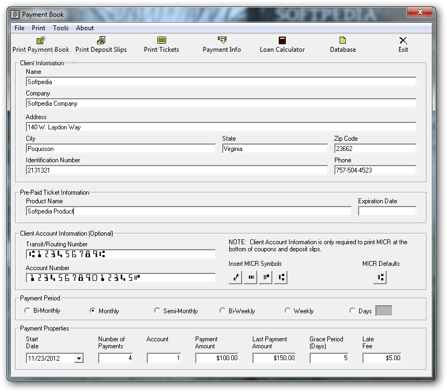Open the Payment Info toolbar icon

click(222, 40)
